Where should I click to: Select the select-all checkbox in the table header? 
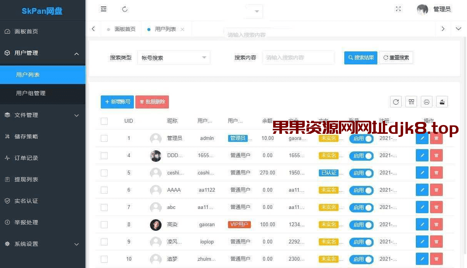coord(104,121)
